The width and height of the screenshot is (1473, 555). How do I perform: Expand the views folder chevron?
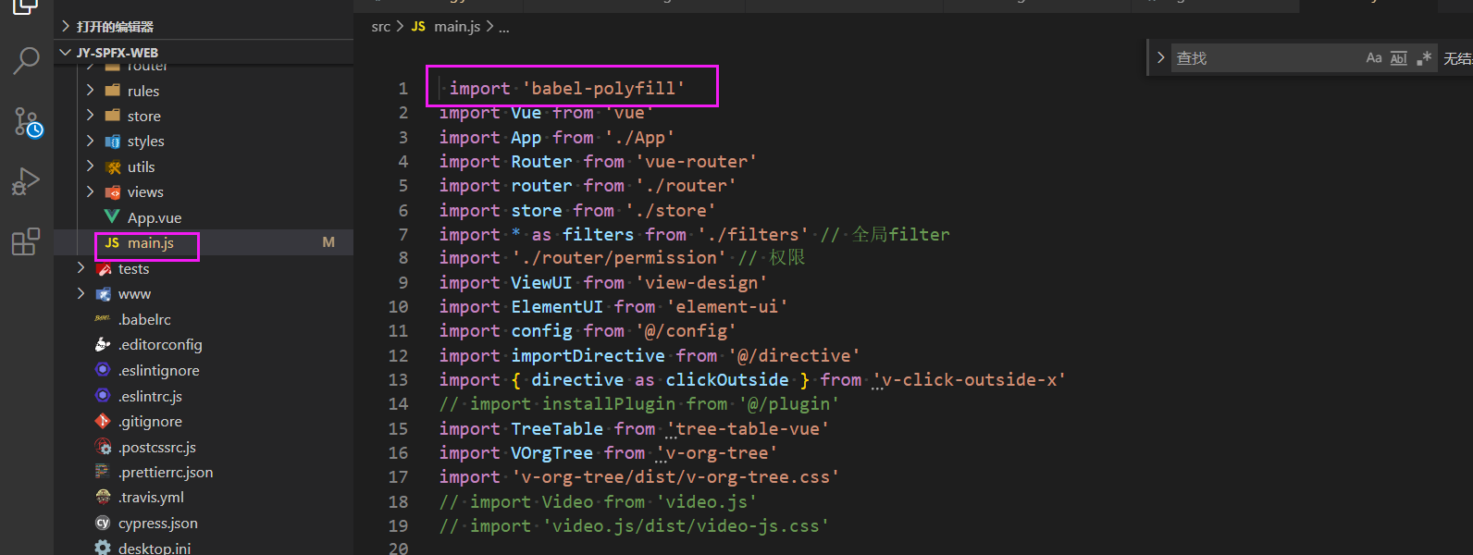(x=90, y=192)
